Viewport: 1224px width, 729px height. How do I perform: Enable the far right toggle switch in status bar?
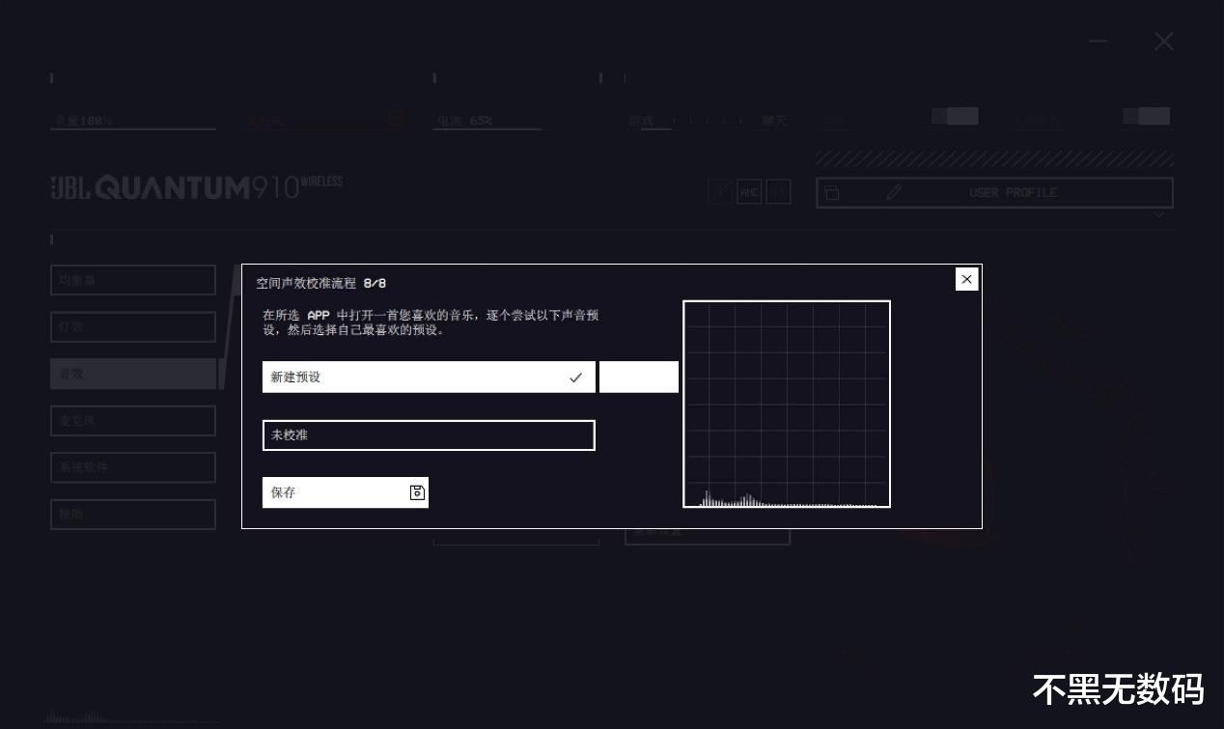pos(1145,115)
